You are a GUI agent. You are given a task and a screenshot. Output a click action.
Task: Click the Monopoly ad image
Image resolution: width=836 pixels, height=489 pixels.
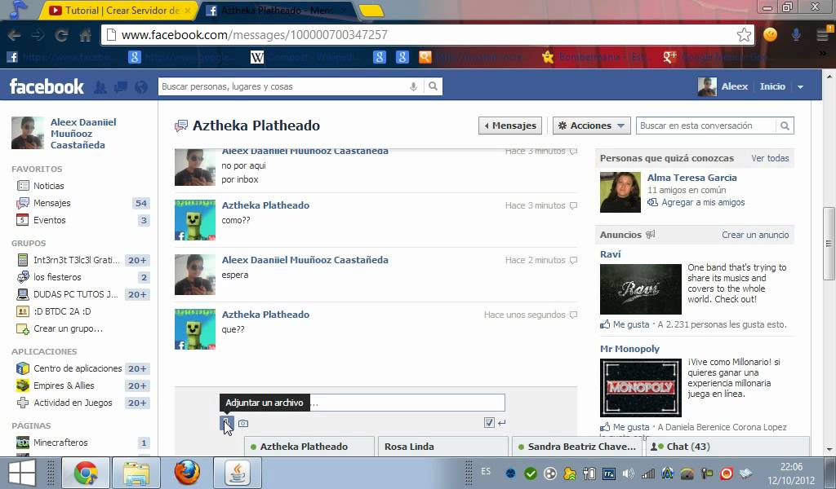click(x=640, y=387)
